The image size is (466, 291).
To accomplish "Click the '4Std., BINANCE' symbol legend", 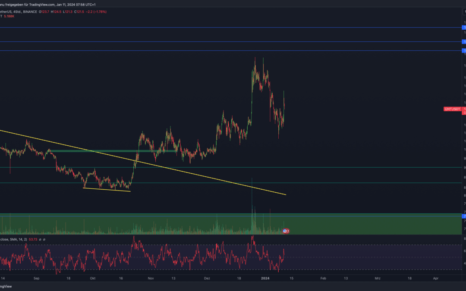I will coord(25,12).
